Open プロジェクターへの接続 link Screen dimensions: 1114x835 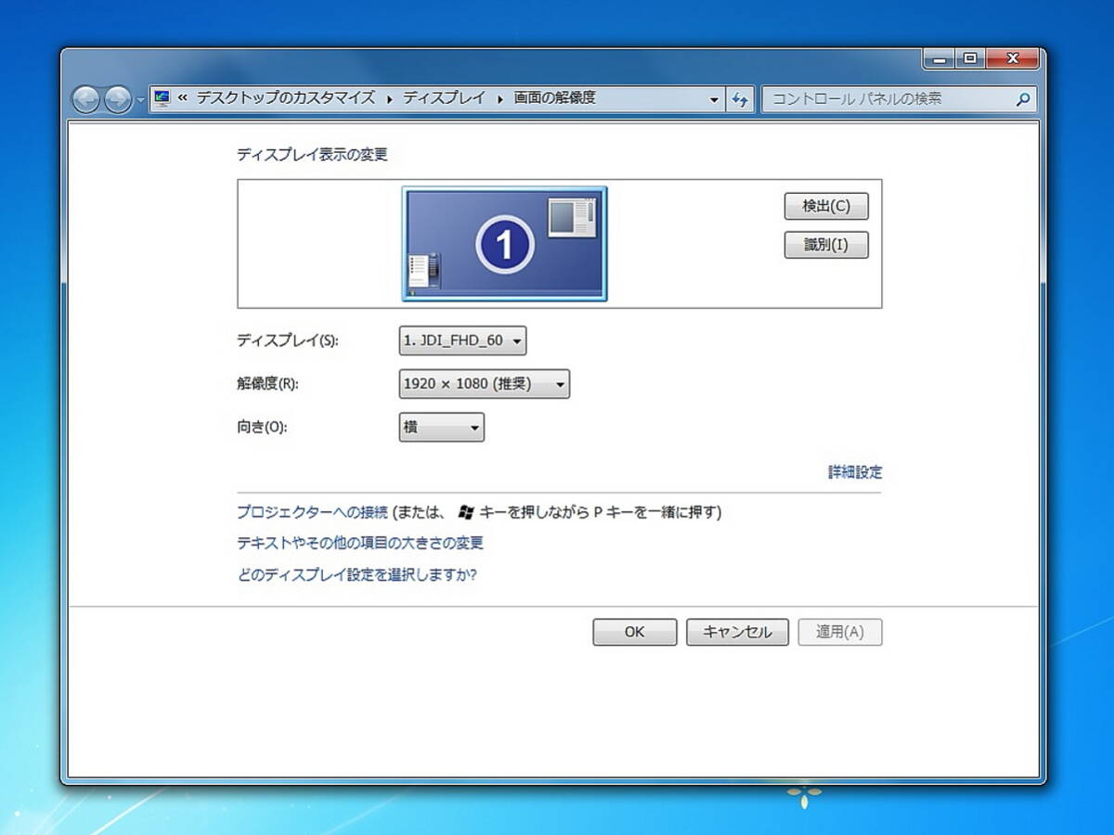point(312,512)
